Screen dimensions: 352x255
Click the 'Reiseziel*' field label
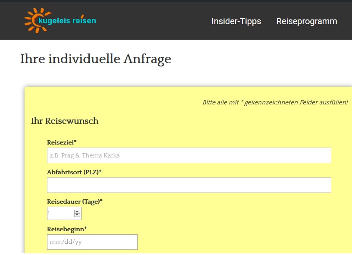point(62,142)
